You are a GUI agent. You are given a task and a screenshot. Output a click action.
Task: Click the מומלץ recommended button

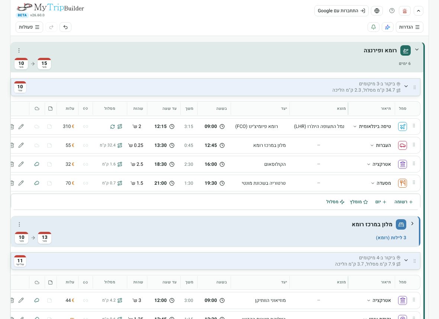[x=359, y=202]
